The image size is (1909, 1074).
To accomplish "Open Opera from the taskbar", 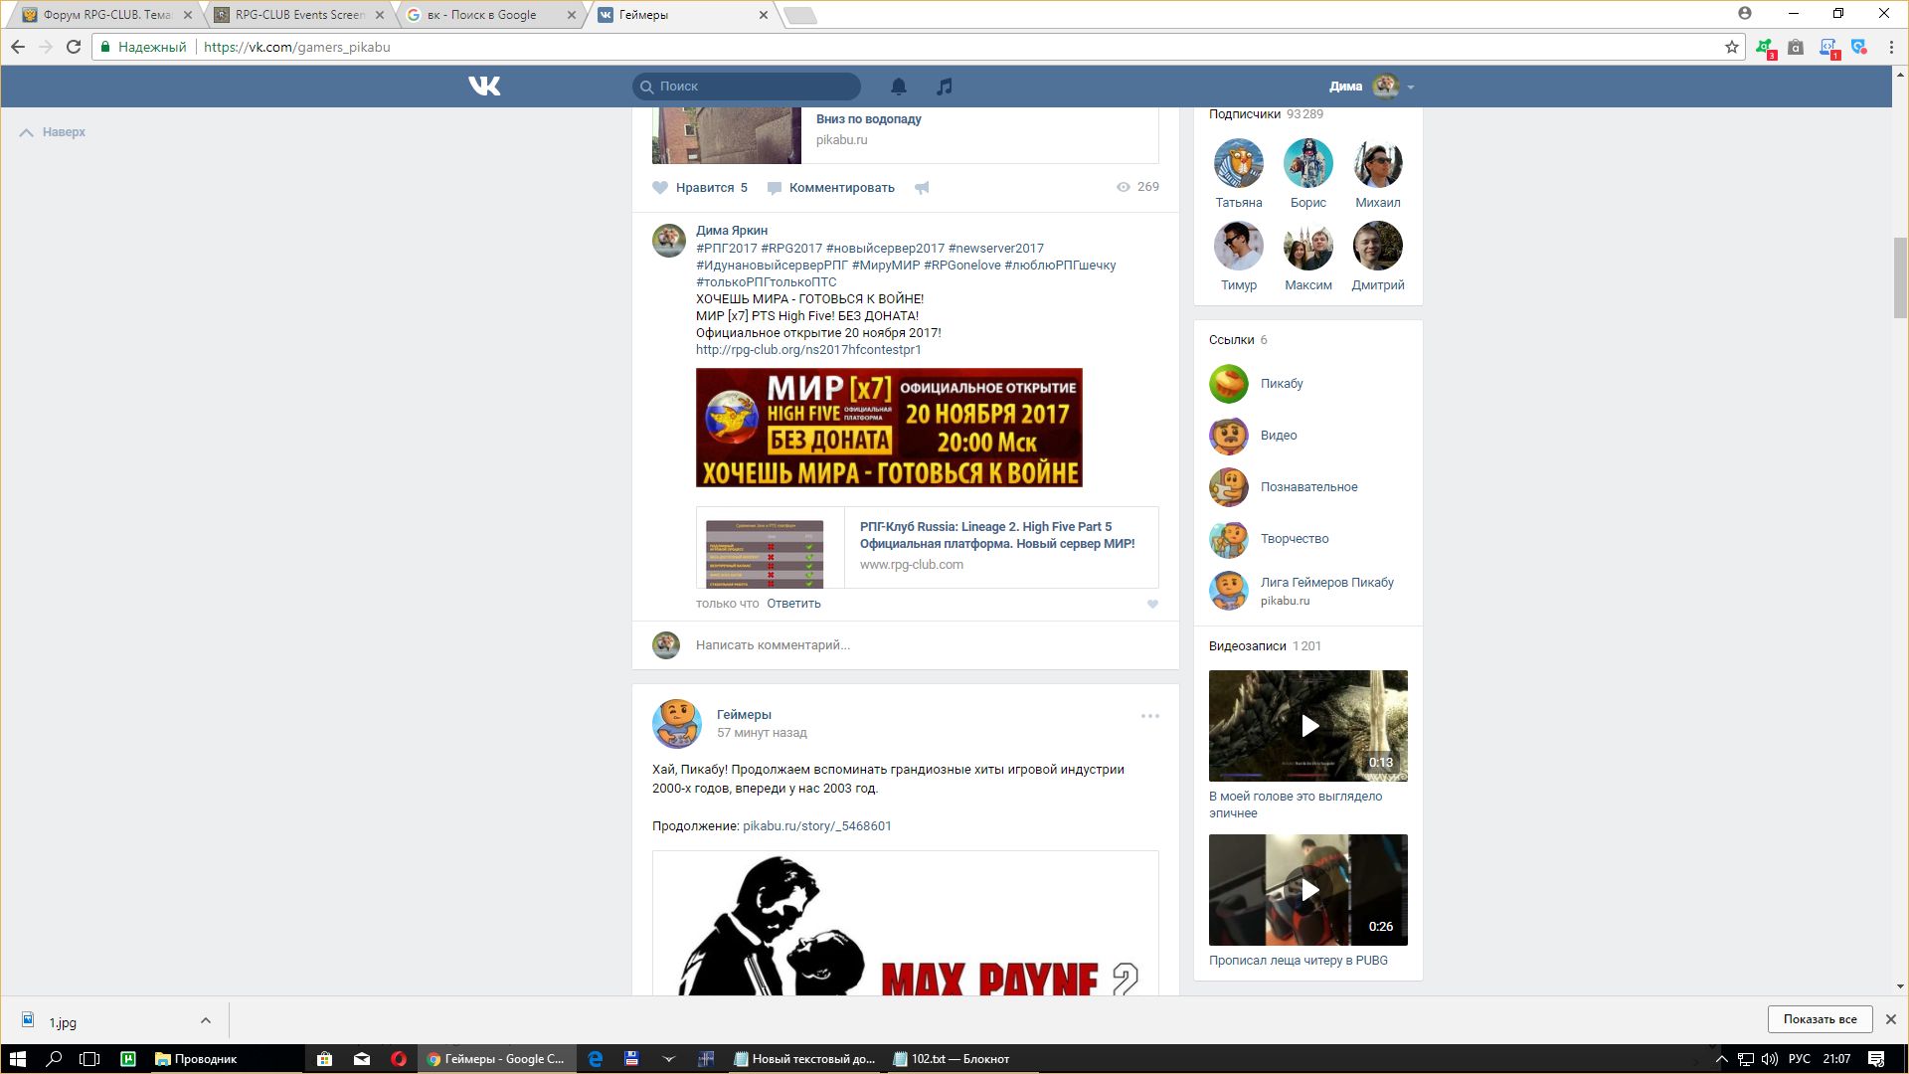I will [398, 1059].
